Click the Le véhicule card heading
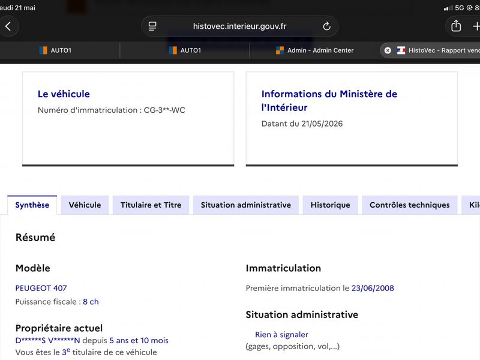 [64, 94]
